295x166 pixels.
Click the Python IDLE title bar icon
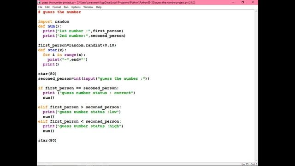39,2
